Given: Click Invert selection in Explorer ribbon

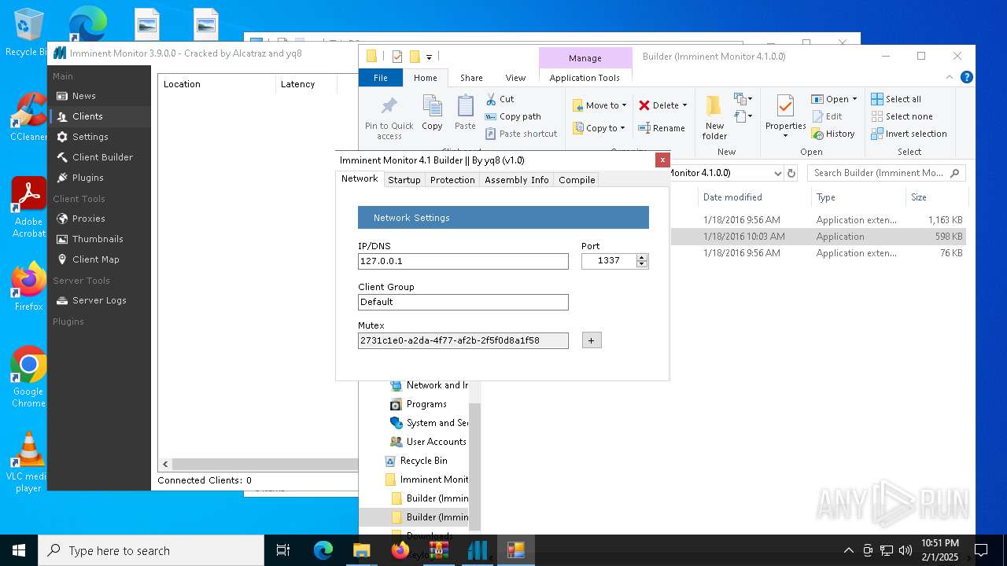Looking at the screenshot, I should pos(909,134).
